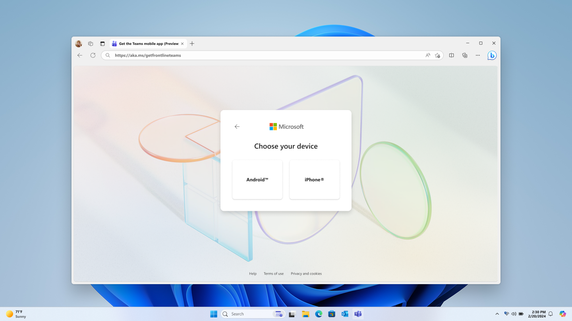The image size is (572, 321).
Task: Add this page to favorites
Action: (x=437, y=55)
